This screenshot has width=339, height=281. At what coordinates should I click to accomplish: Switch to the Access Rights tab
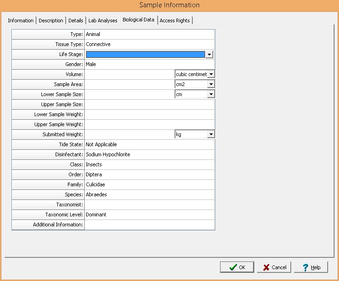click(x=175, y=20)
